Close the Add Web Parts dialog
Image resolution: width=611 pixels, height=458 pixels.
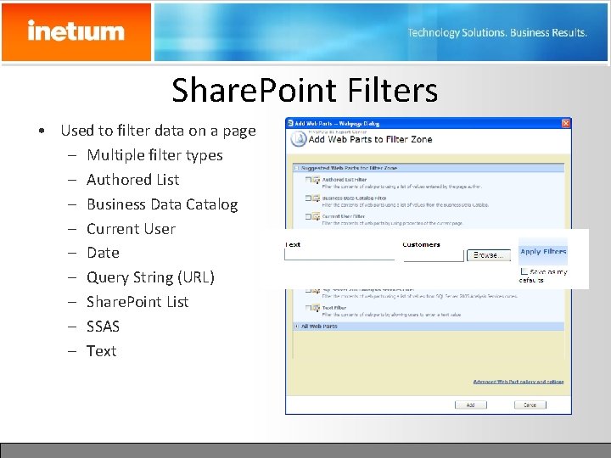coord(566,123)
